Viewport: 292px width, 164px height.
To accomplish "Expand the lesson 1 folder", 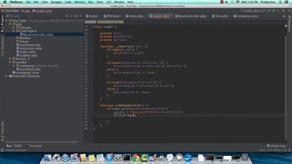I will pos(10,59).
